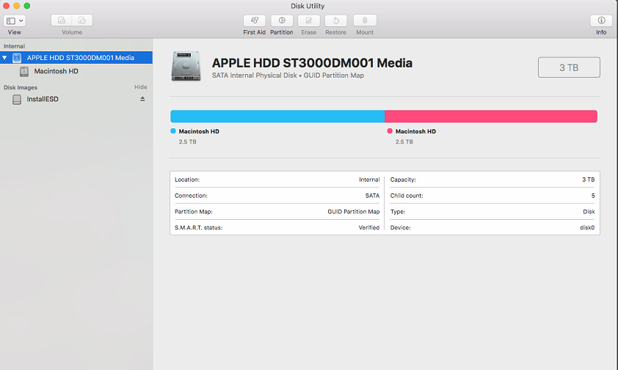Screen dimensions: 618x370
Task: Click the Restore toolbar icon
Action: pos(336,21)
